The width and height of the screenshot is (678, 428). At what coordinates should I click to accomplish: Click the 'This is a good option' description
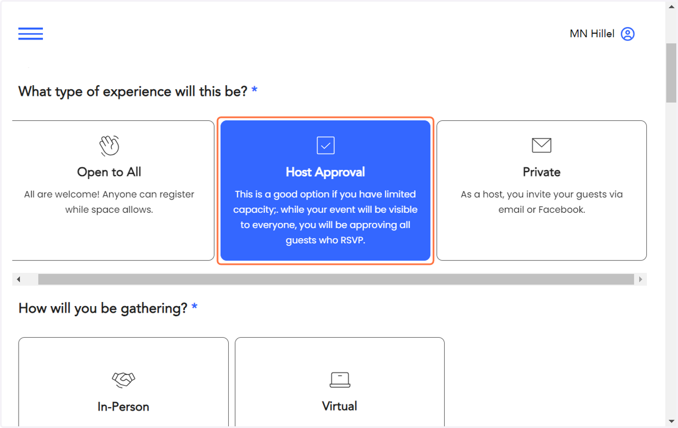tap(325, 217)
